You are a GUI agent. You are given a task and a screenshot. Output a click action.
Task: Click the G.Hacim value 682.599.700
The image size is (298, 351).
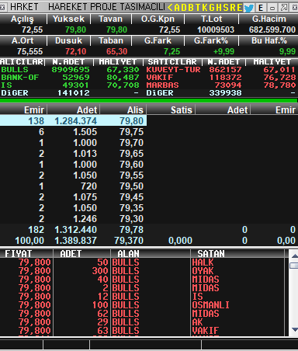272,30
